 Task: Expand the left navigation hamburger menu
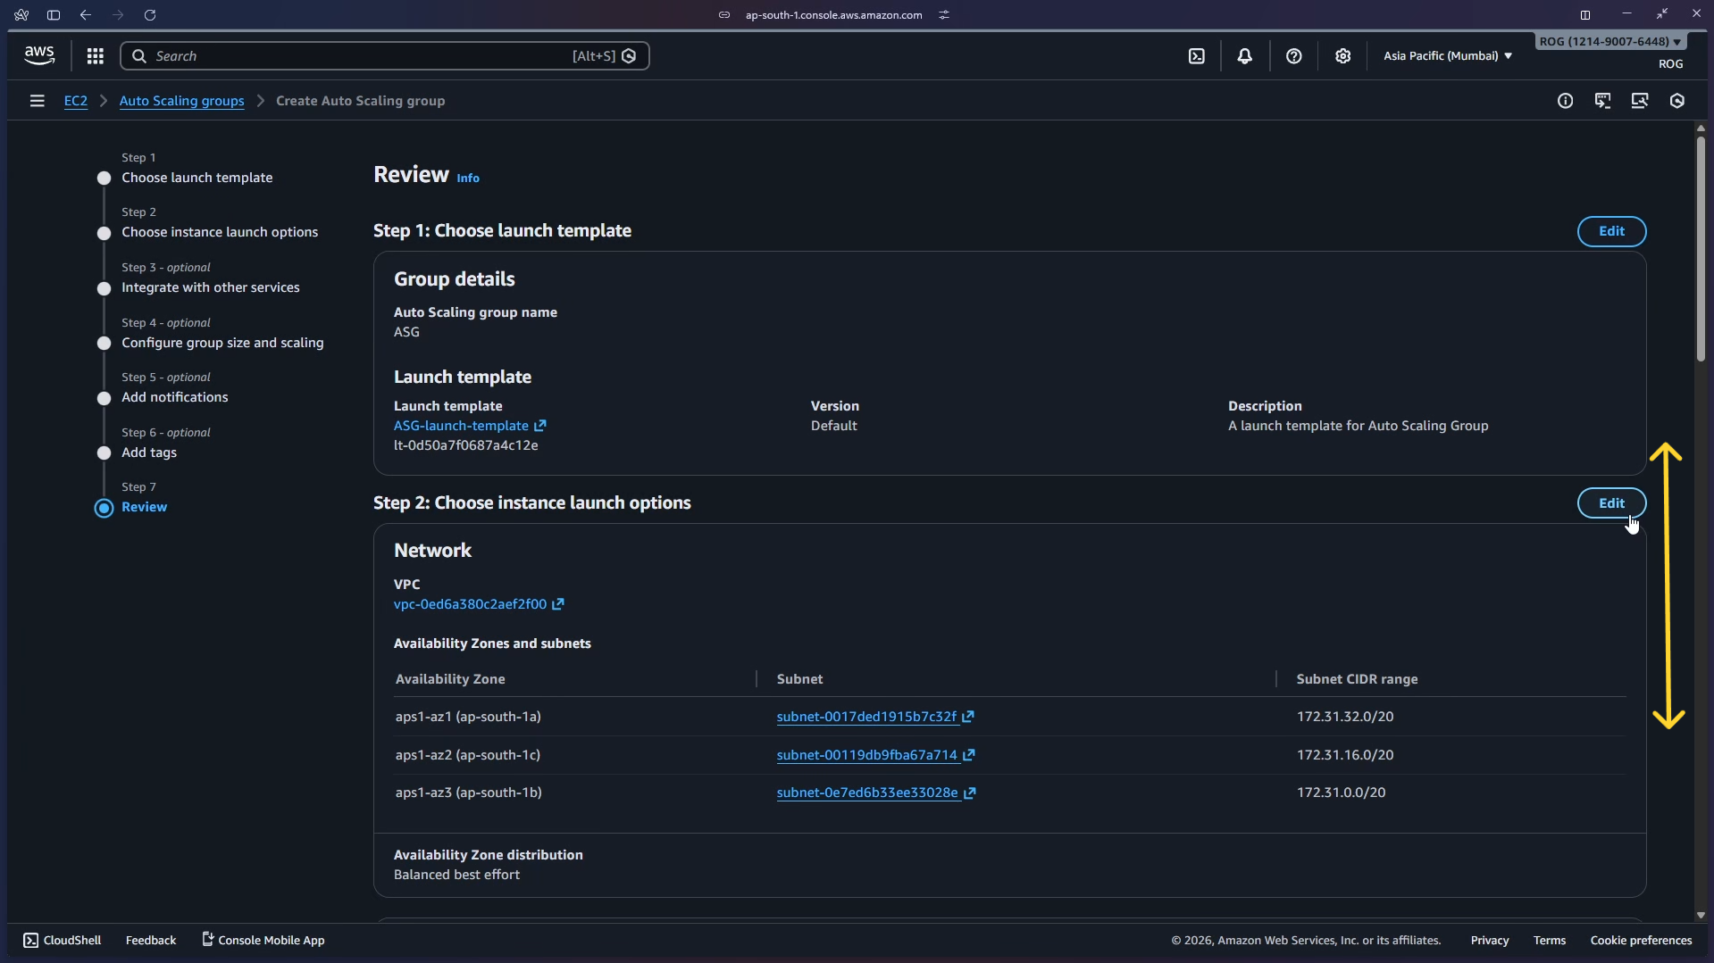37,101
